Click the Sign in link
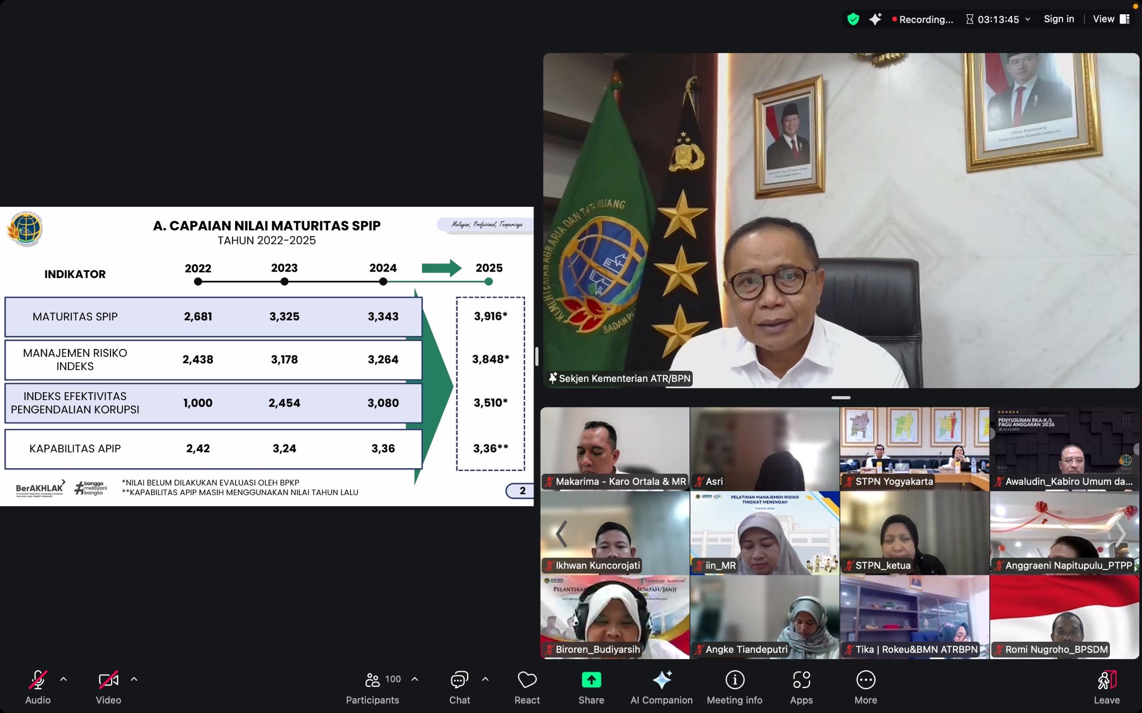 pos(1059,18)
